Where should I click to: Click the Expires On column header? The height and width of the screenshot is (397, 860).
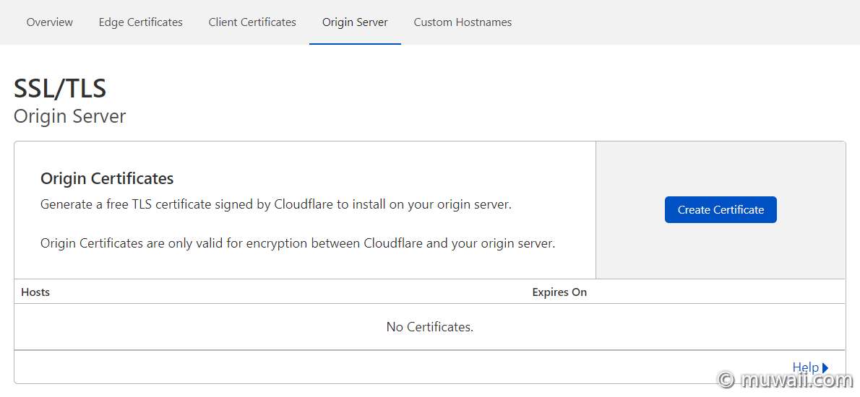559,292
